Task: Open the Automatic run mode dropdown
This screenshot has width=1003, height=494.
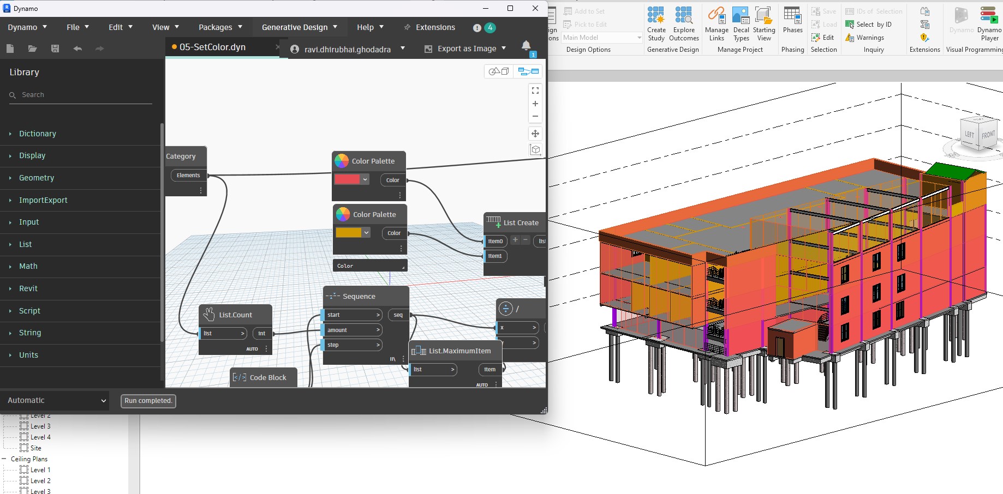Action: (56, 400)
